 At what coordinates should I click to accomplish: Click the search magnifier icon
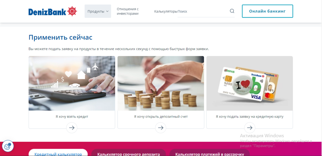[232, 11]
